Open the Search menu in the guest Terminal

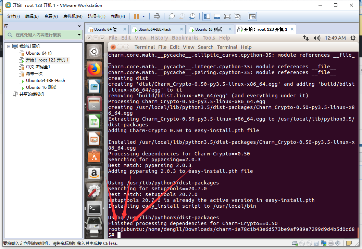pos(205,47)
